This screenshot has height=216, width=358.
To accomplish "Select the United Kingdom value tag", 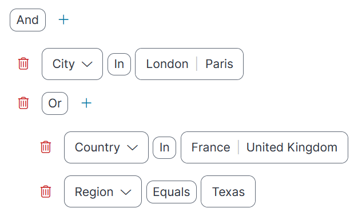I will pos(292,147).
